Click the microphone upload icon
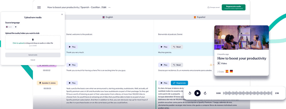 click(x=33, y=39)
